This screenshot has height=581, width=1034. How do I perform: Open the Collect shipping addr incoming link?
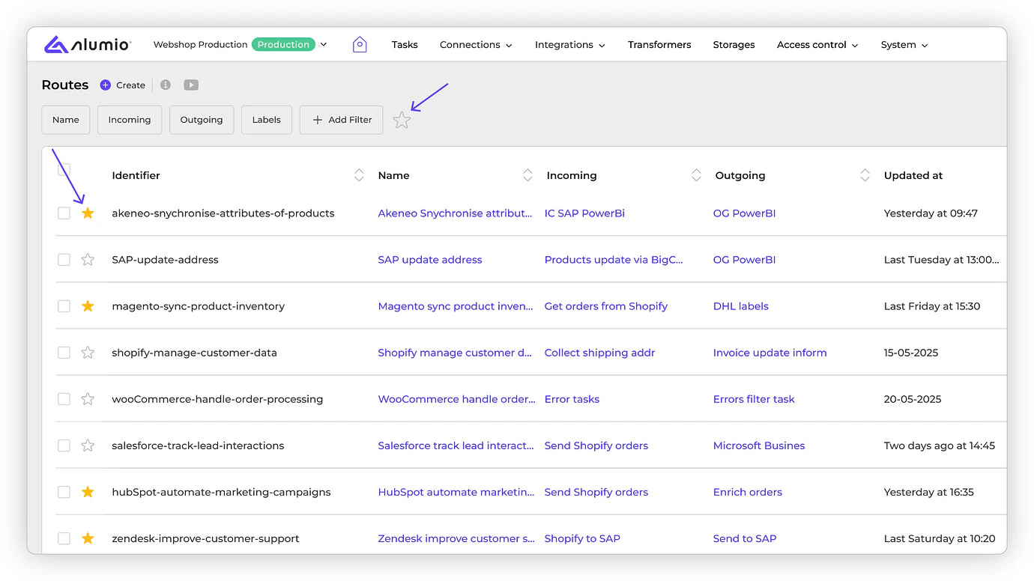coord(600,353)
